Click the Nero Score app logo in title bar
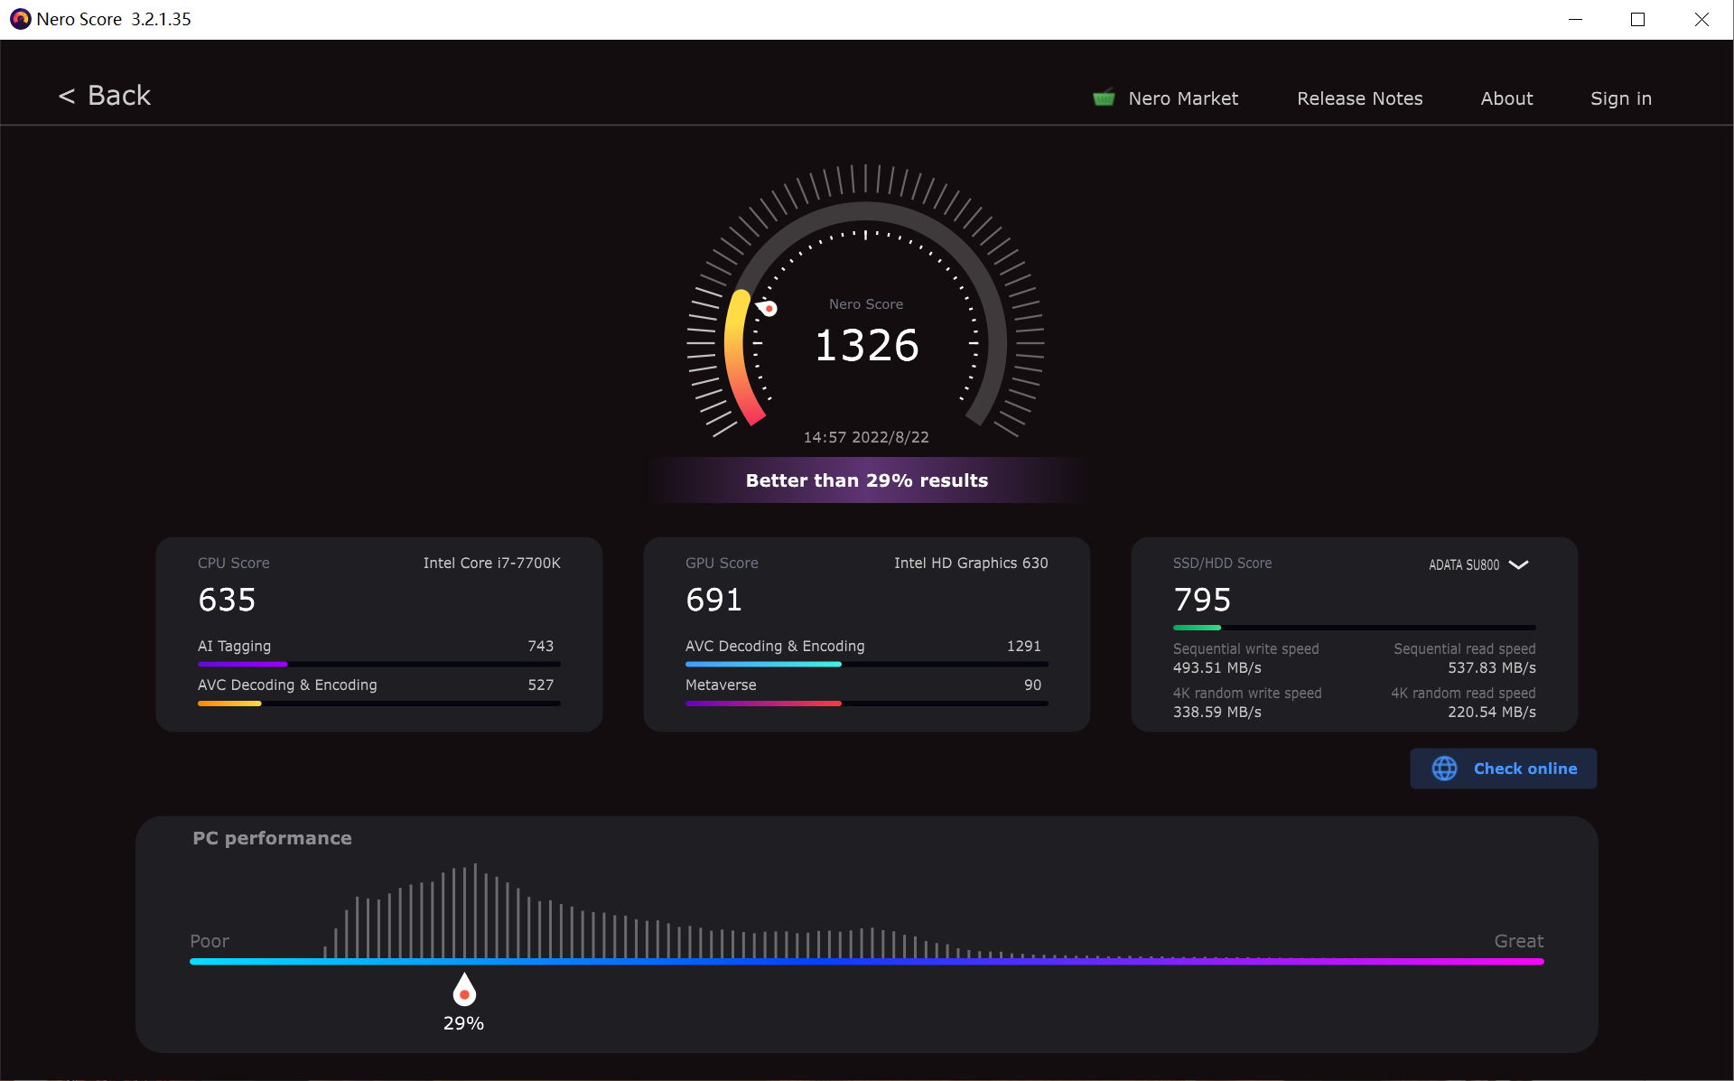1734x1081 pixels. [20, 19]
